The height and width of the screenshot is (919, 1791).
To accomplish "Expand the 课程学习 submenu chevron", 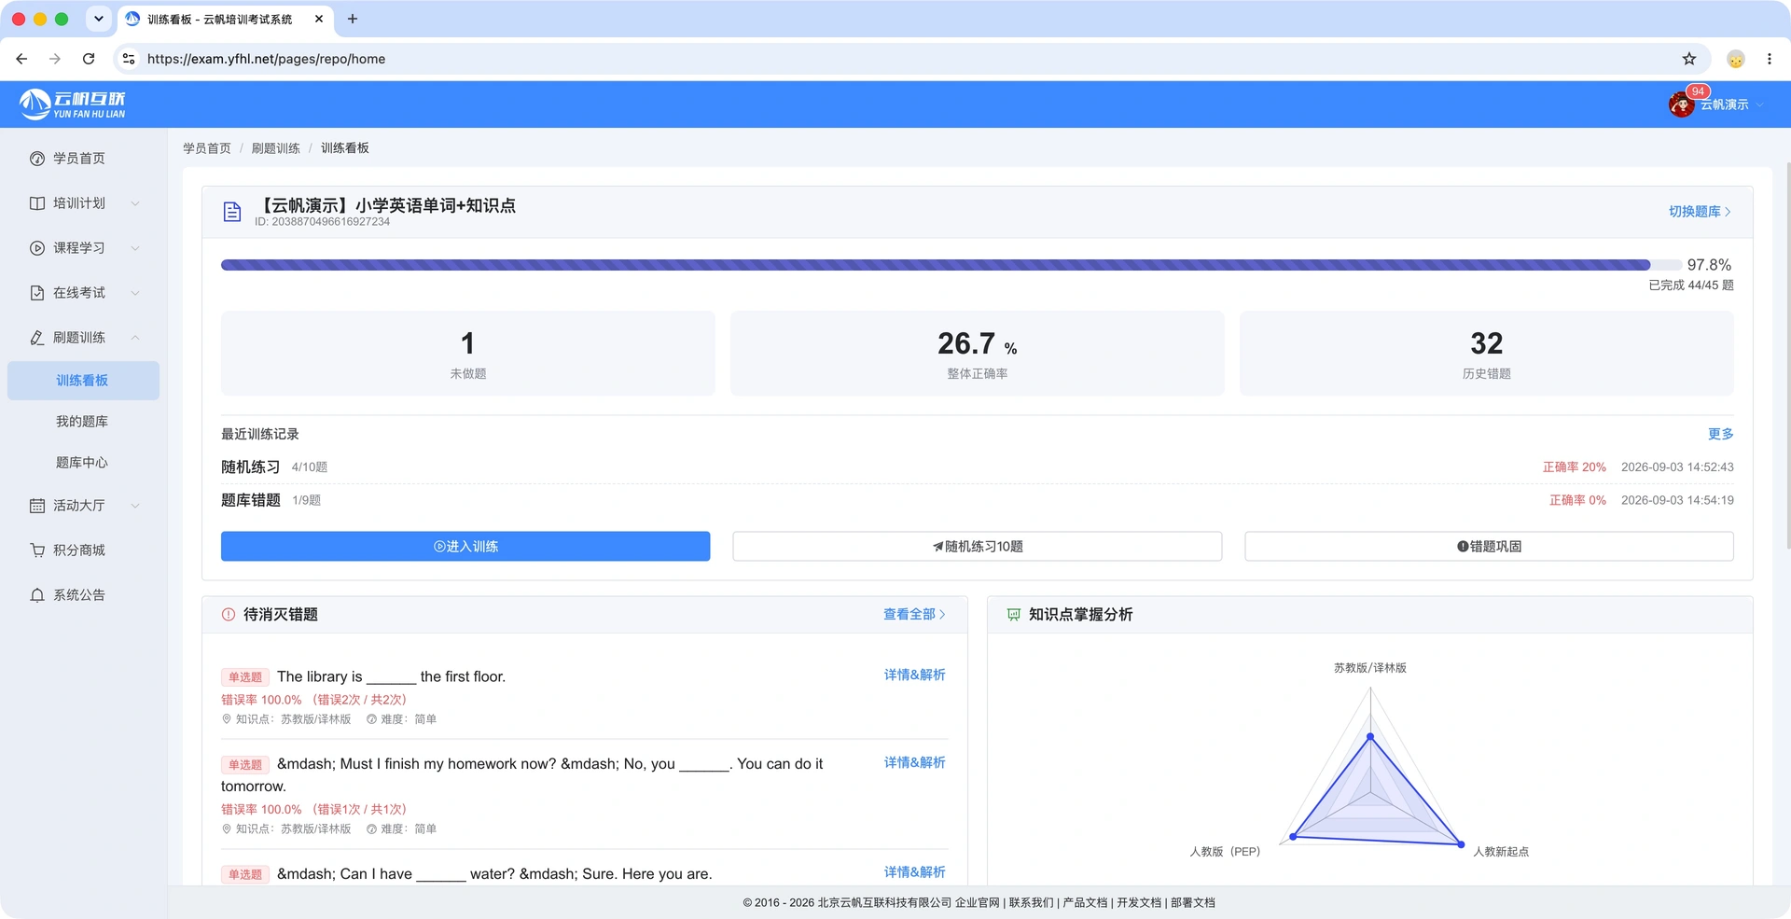I will pos(135,248).
